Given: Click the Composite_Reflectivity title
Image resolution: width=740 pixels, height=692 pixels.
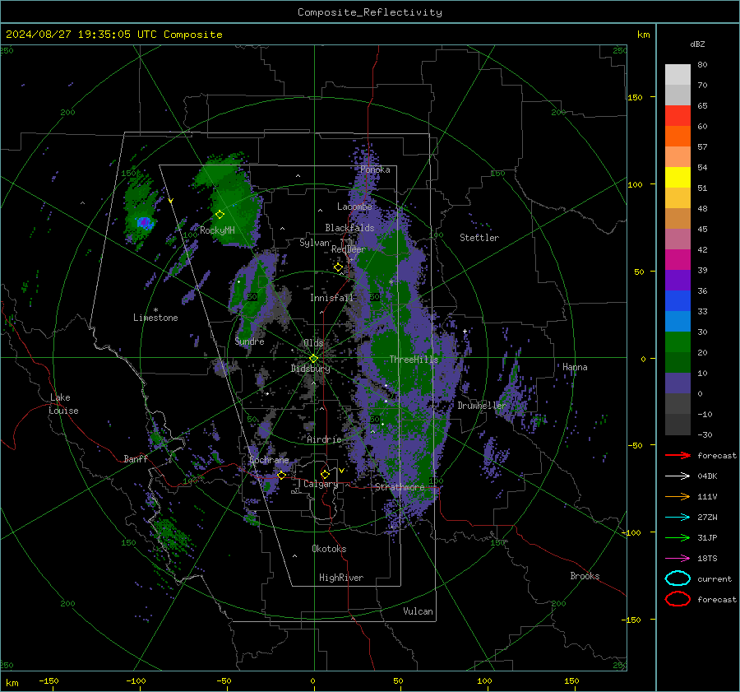Looking at the screenshot, I should [x=369, y=12].
